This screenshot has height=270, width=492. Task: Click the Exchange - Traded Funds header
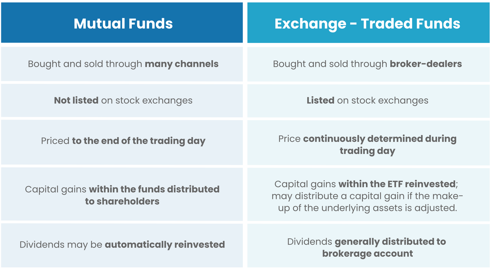coord(368,23)
